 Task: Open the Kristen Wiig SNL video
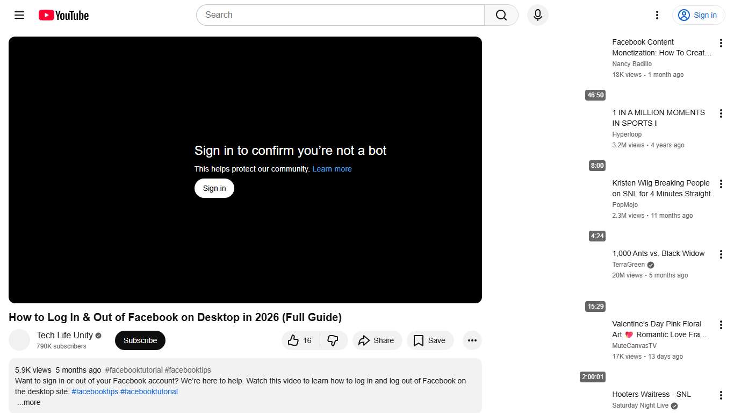(x=661, y=188)
